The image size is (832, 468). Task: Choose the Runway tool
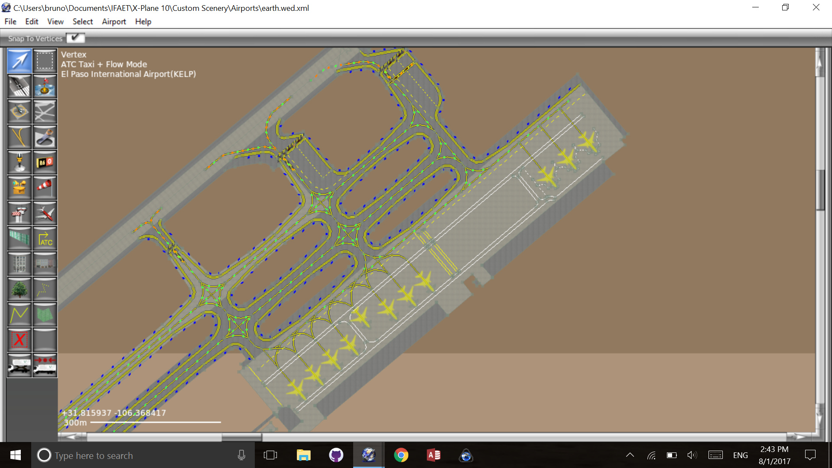click(19, 86)
